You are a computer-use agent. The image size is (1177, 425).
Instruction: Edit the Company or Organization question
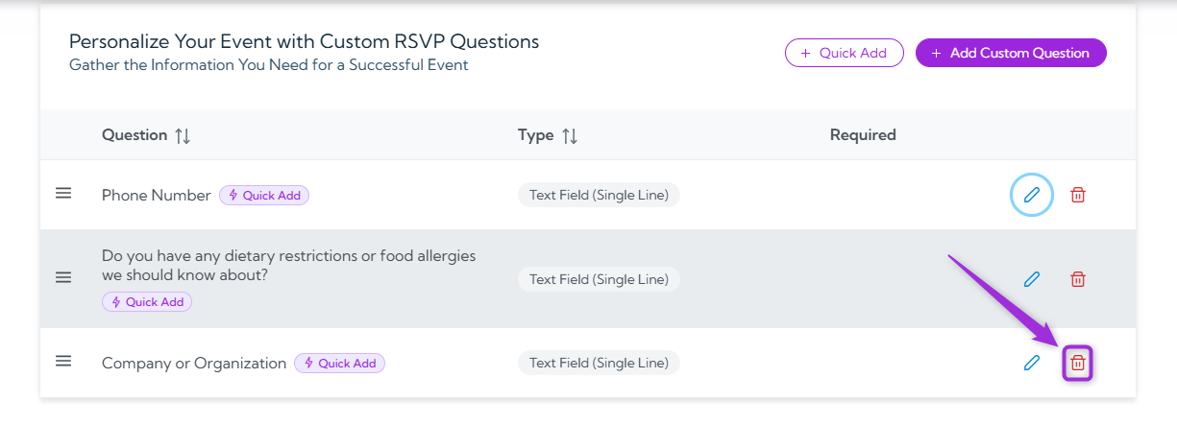pyautogui.click(x=1032, y=363)
